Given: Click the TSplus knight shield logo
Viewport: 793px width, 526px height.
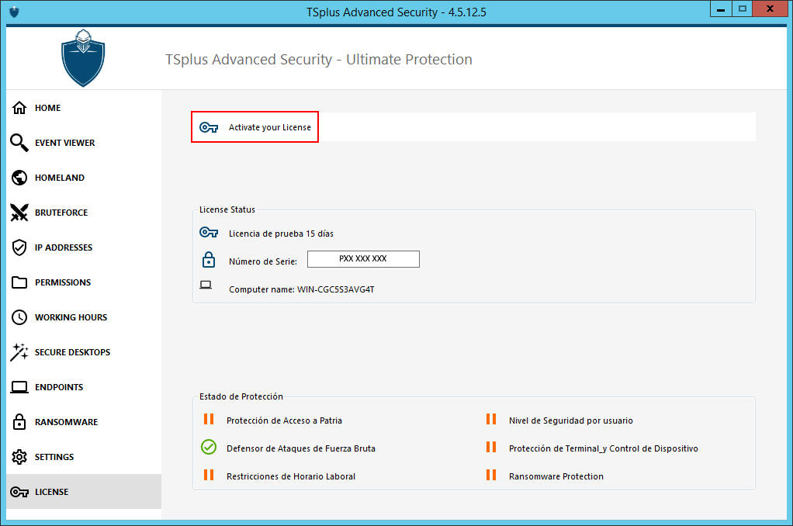Looking at the screenshot, I should point(83,58).
